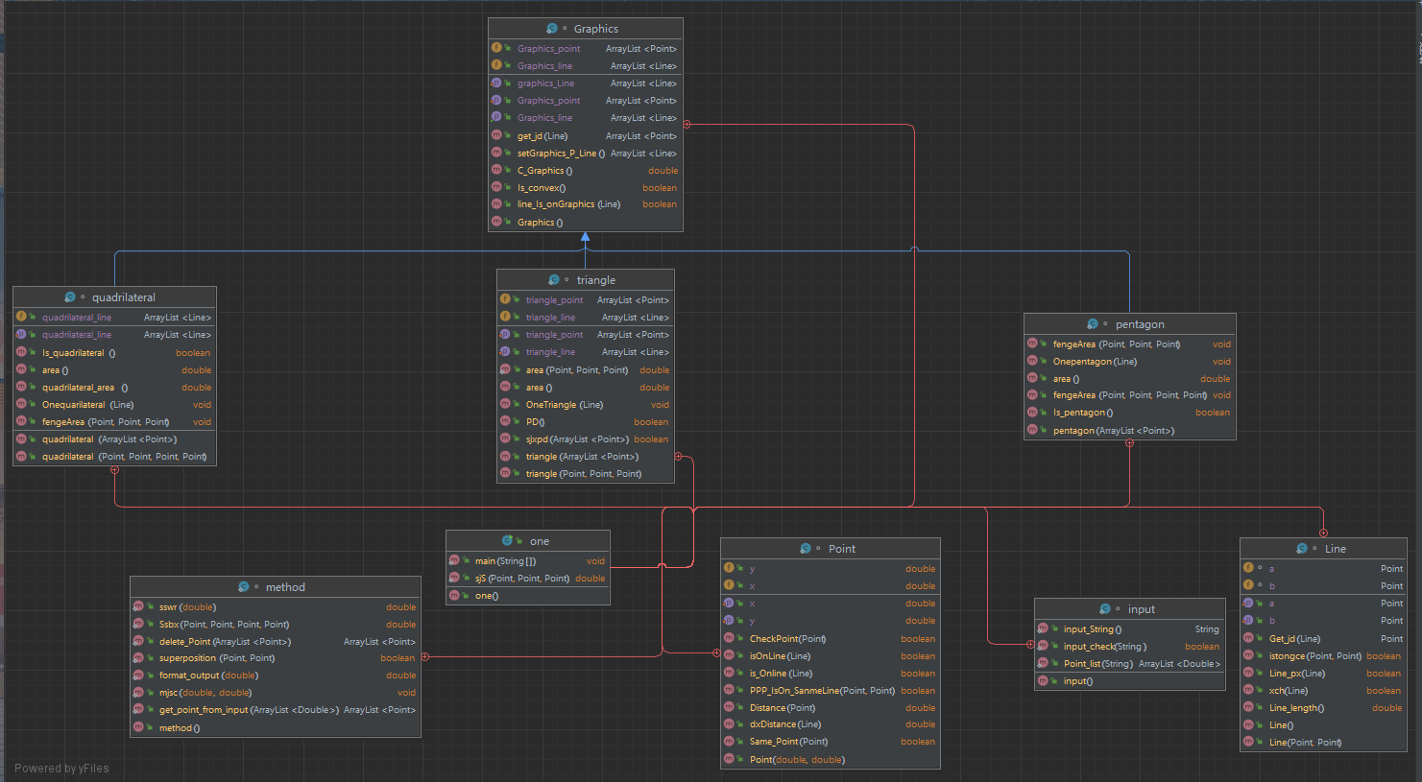This screenshot has width=1422, height=782.
Task: Select line_Is_onGraphics (Line) in Graphics
Action: pyautogui.click(x=568, y=204)
